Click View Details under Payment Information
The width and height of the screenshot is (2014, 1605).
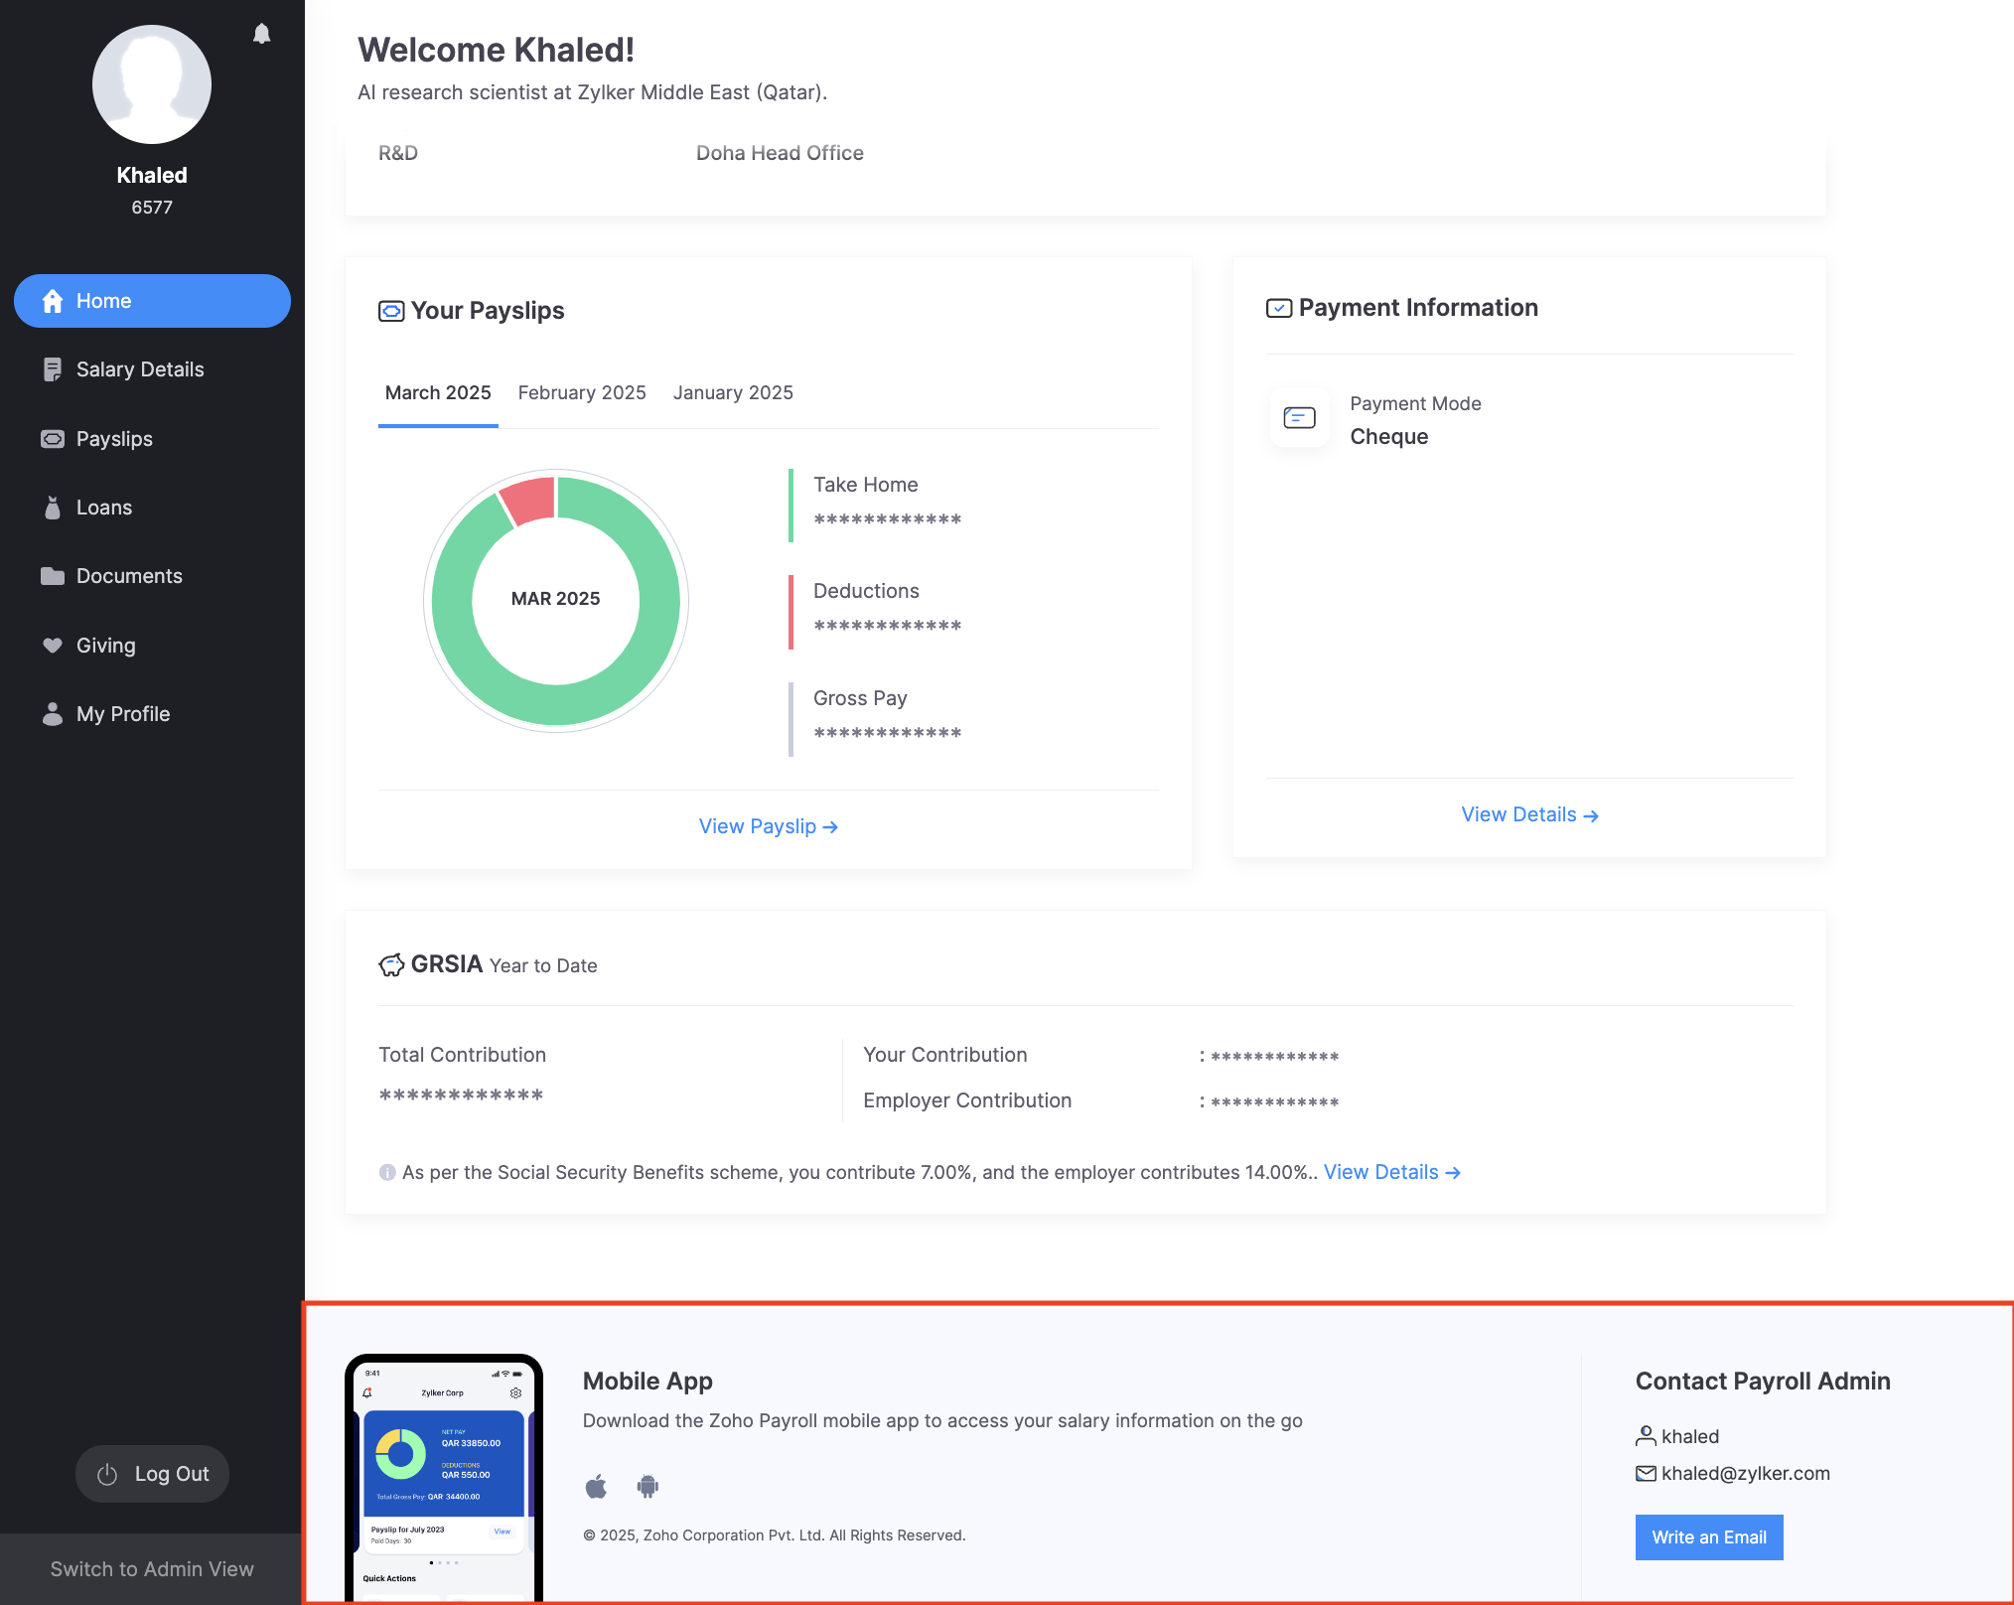coord(1528,814)
